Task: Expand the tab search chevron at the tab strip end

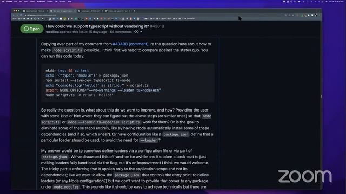Action: (x=320, y=11)
